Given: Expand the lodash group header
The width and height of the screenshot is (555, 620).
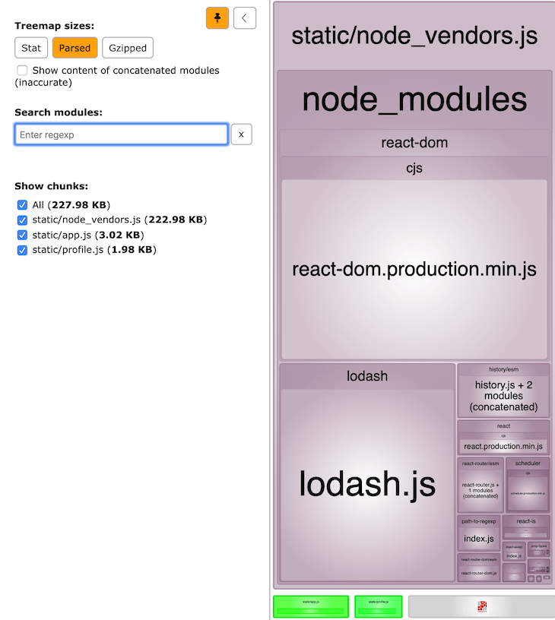Looking at the screenshot, I should coord(367,376).
